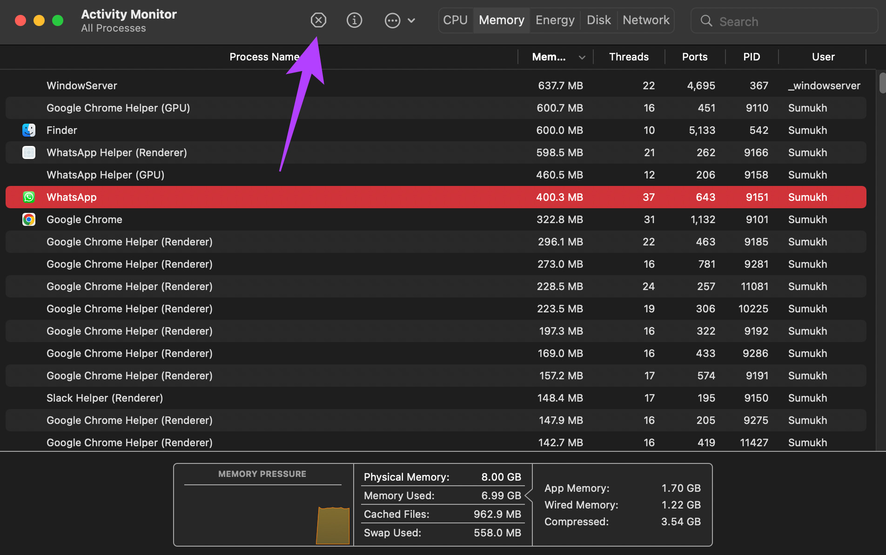
Task: Select Chrome Helper (Renderer) with PID 9275
Action: pyautogui.click(x=436, y=420)
